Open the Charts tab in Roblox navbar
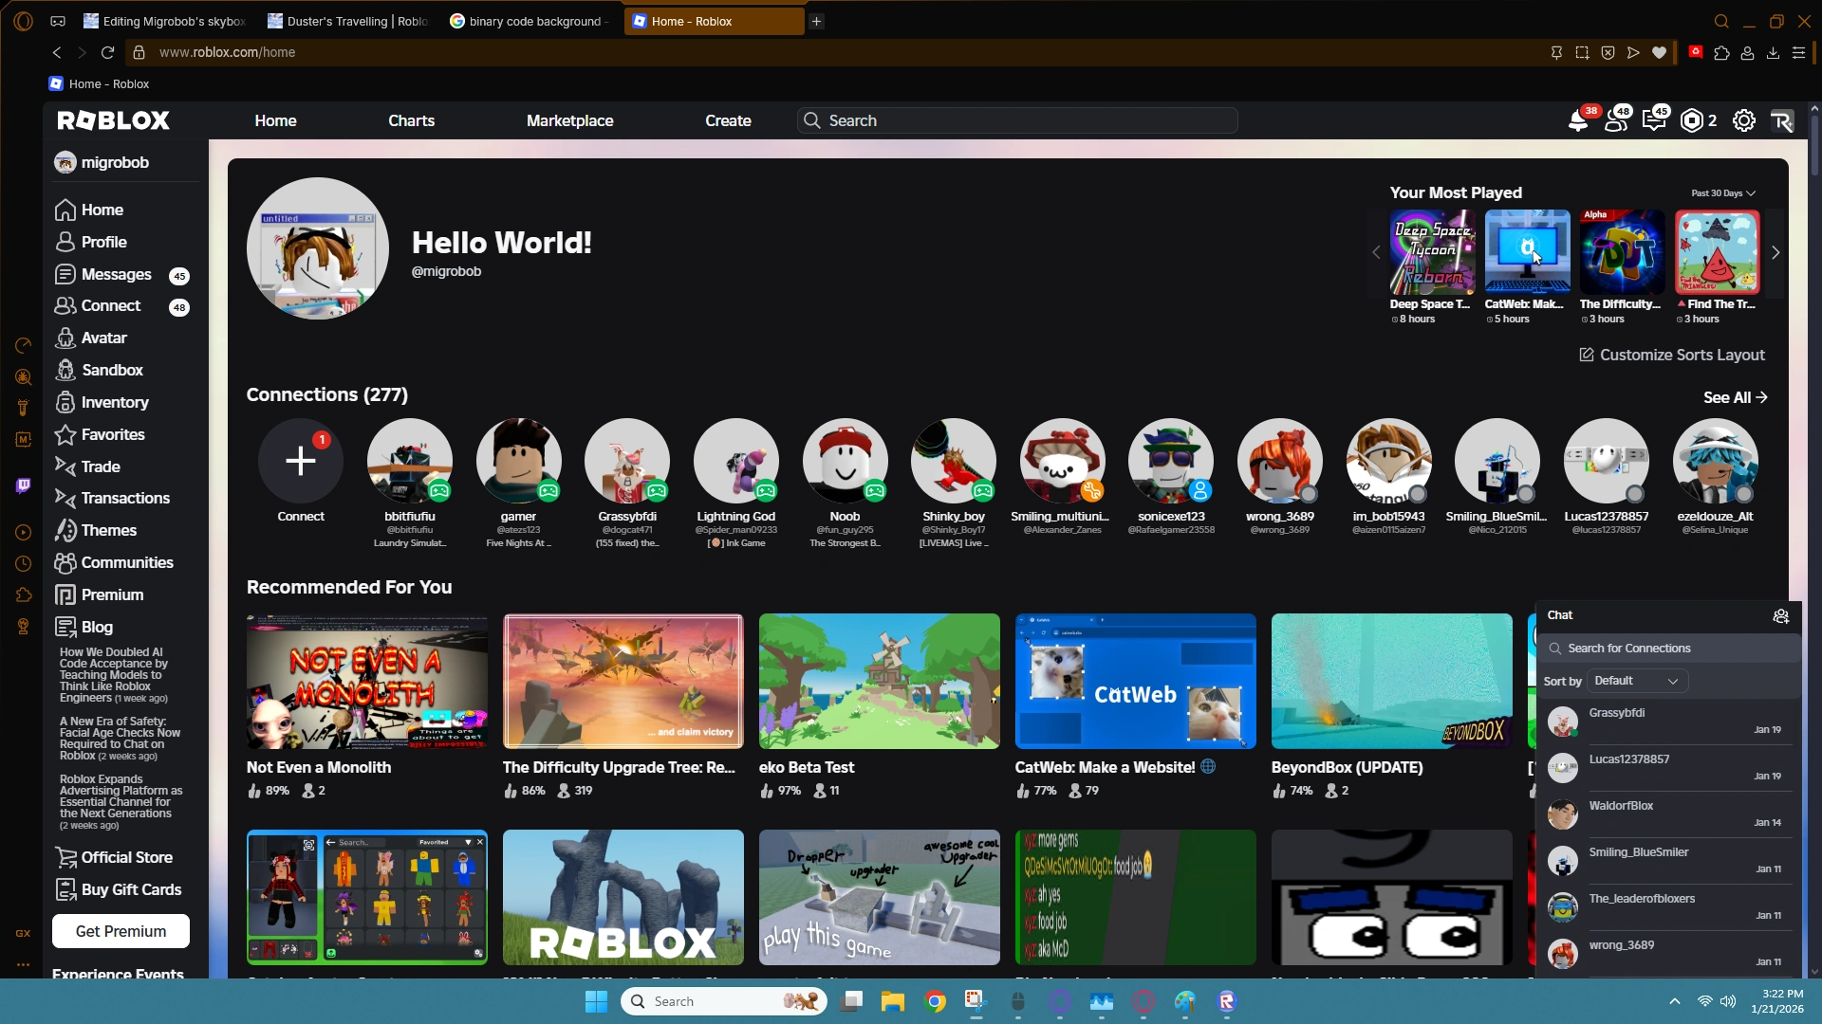This screenshot has width=1822, height=1024. coord(411,121)
